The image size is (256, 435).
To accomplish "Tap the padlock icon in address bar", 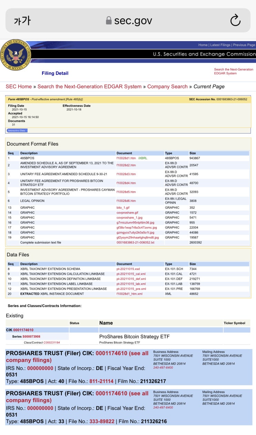I will (109, 21).
